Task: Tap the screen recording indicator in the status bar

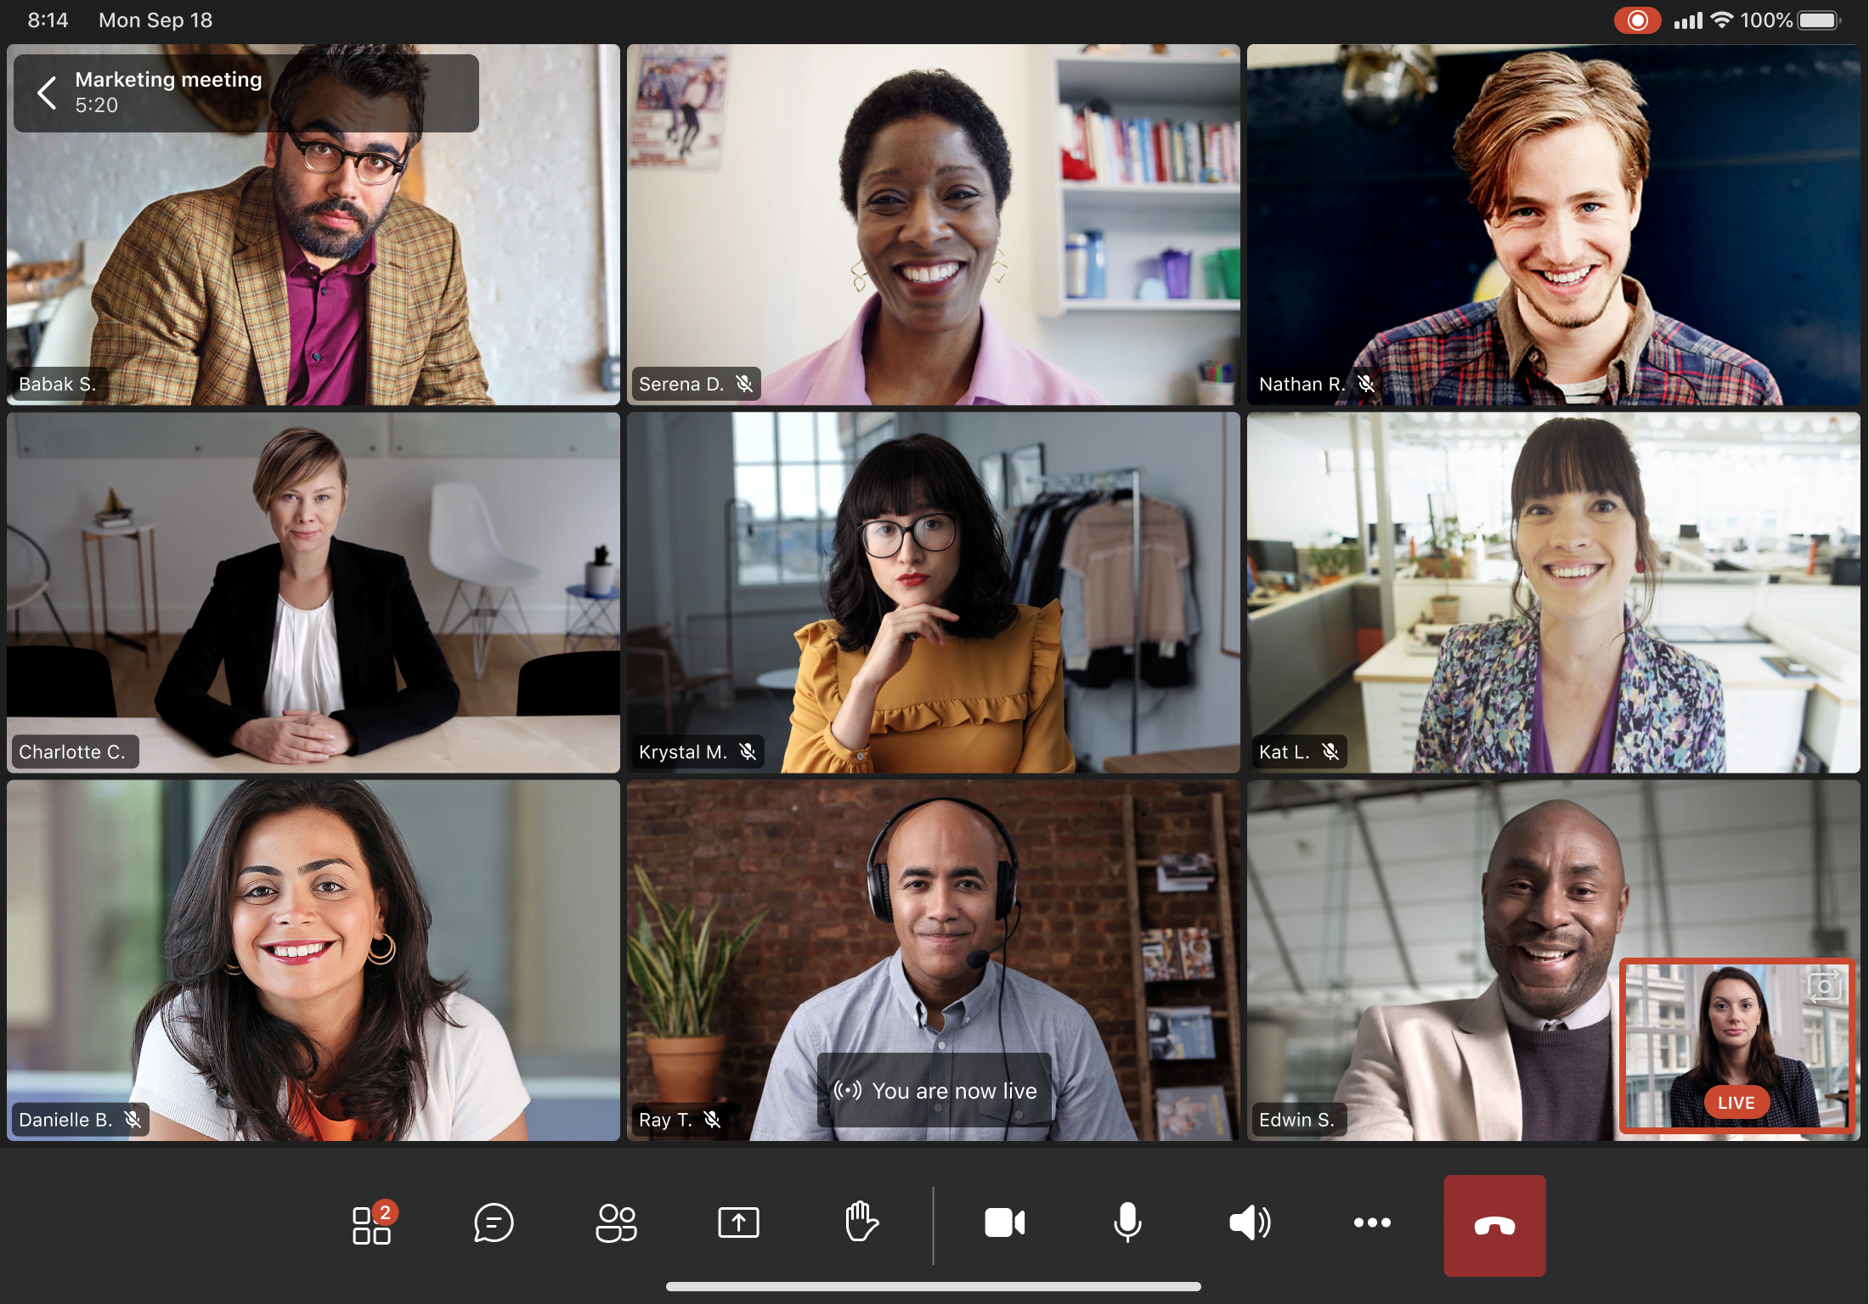Action: point(1639,19)
